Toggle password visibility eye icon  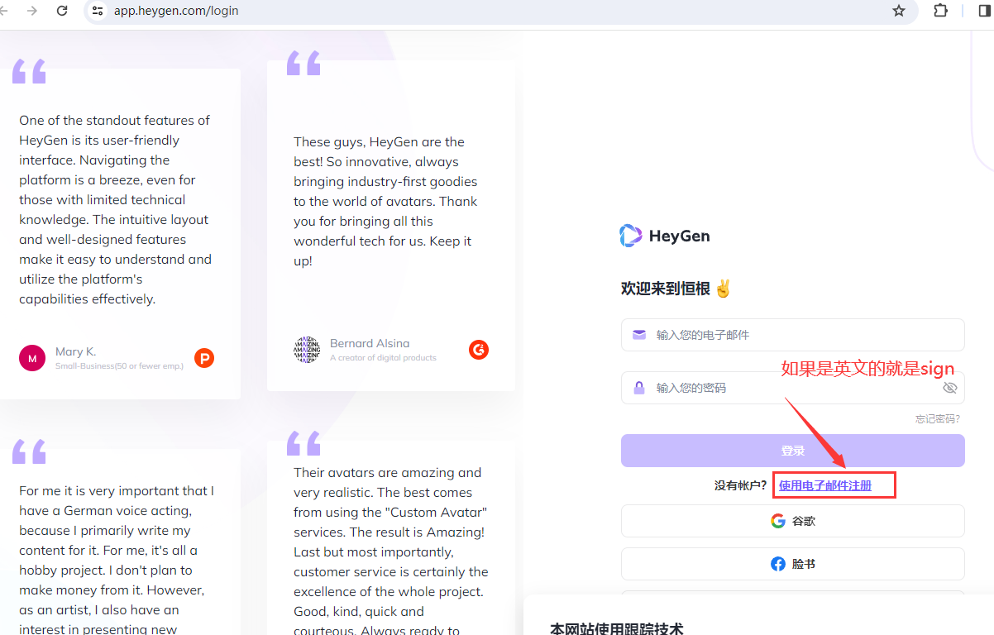coord(949,388)
